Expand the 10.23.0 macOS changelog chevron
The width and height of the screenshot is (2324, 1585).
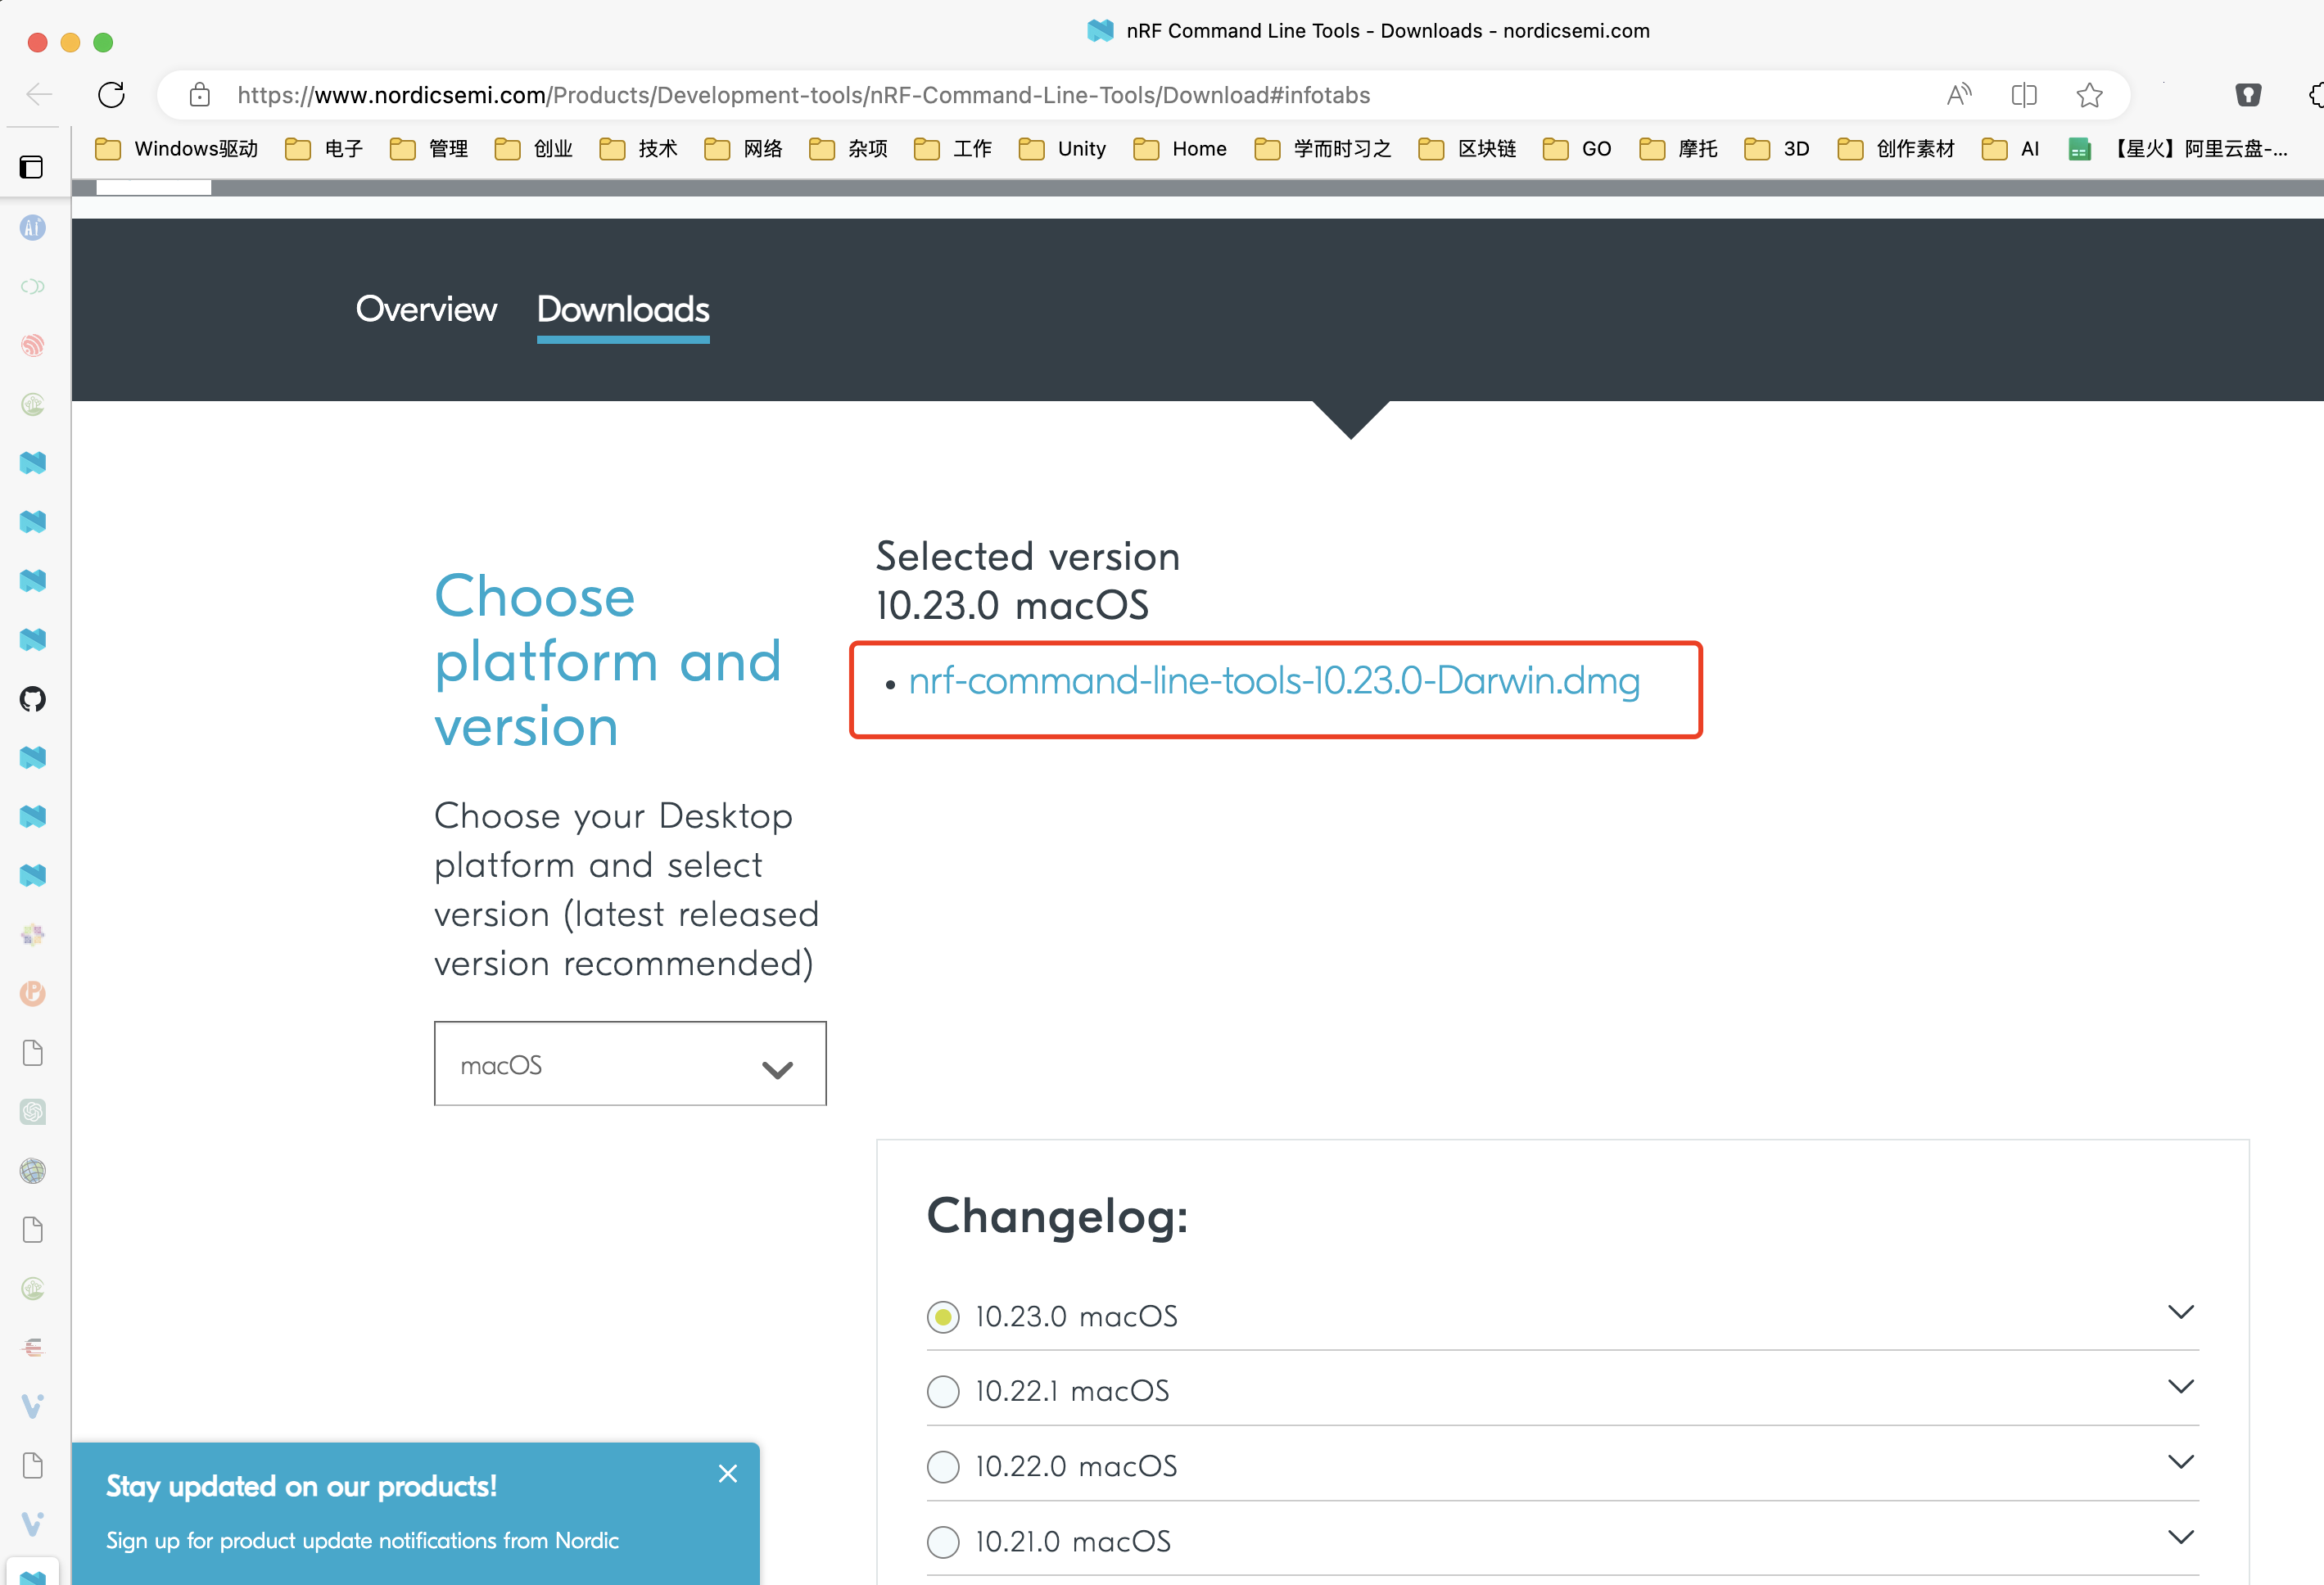click(2181, 1312)
